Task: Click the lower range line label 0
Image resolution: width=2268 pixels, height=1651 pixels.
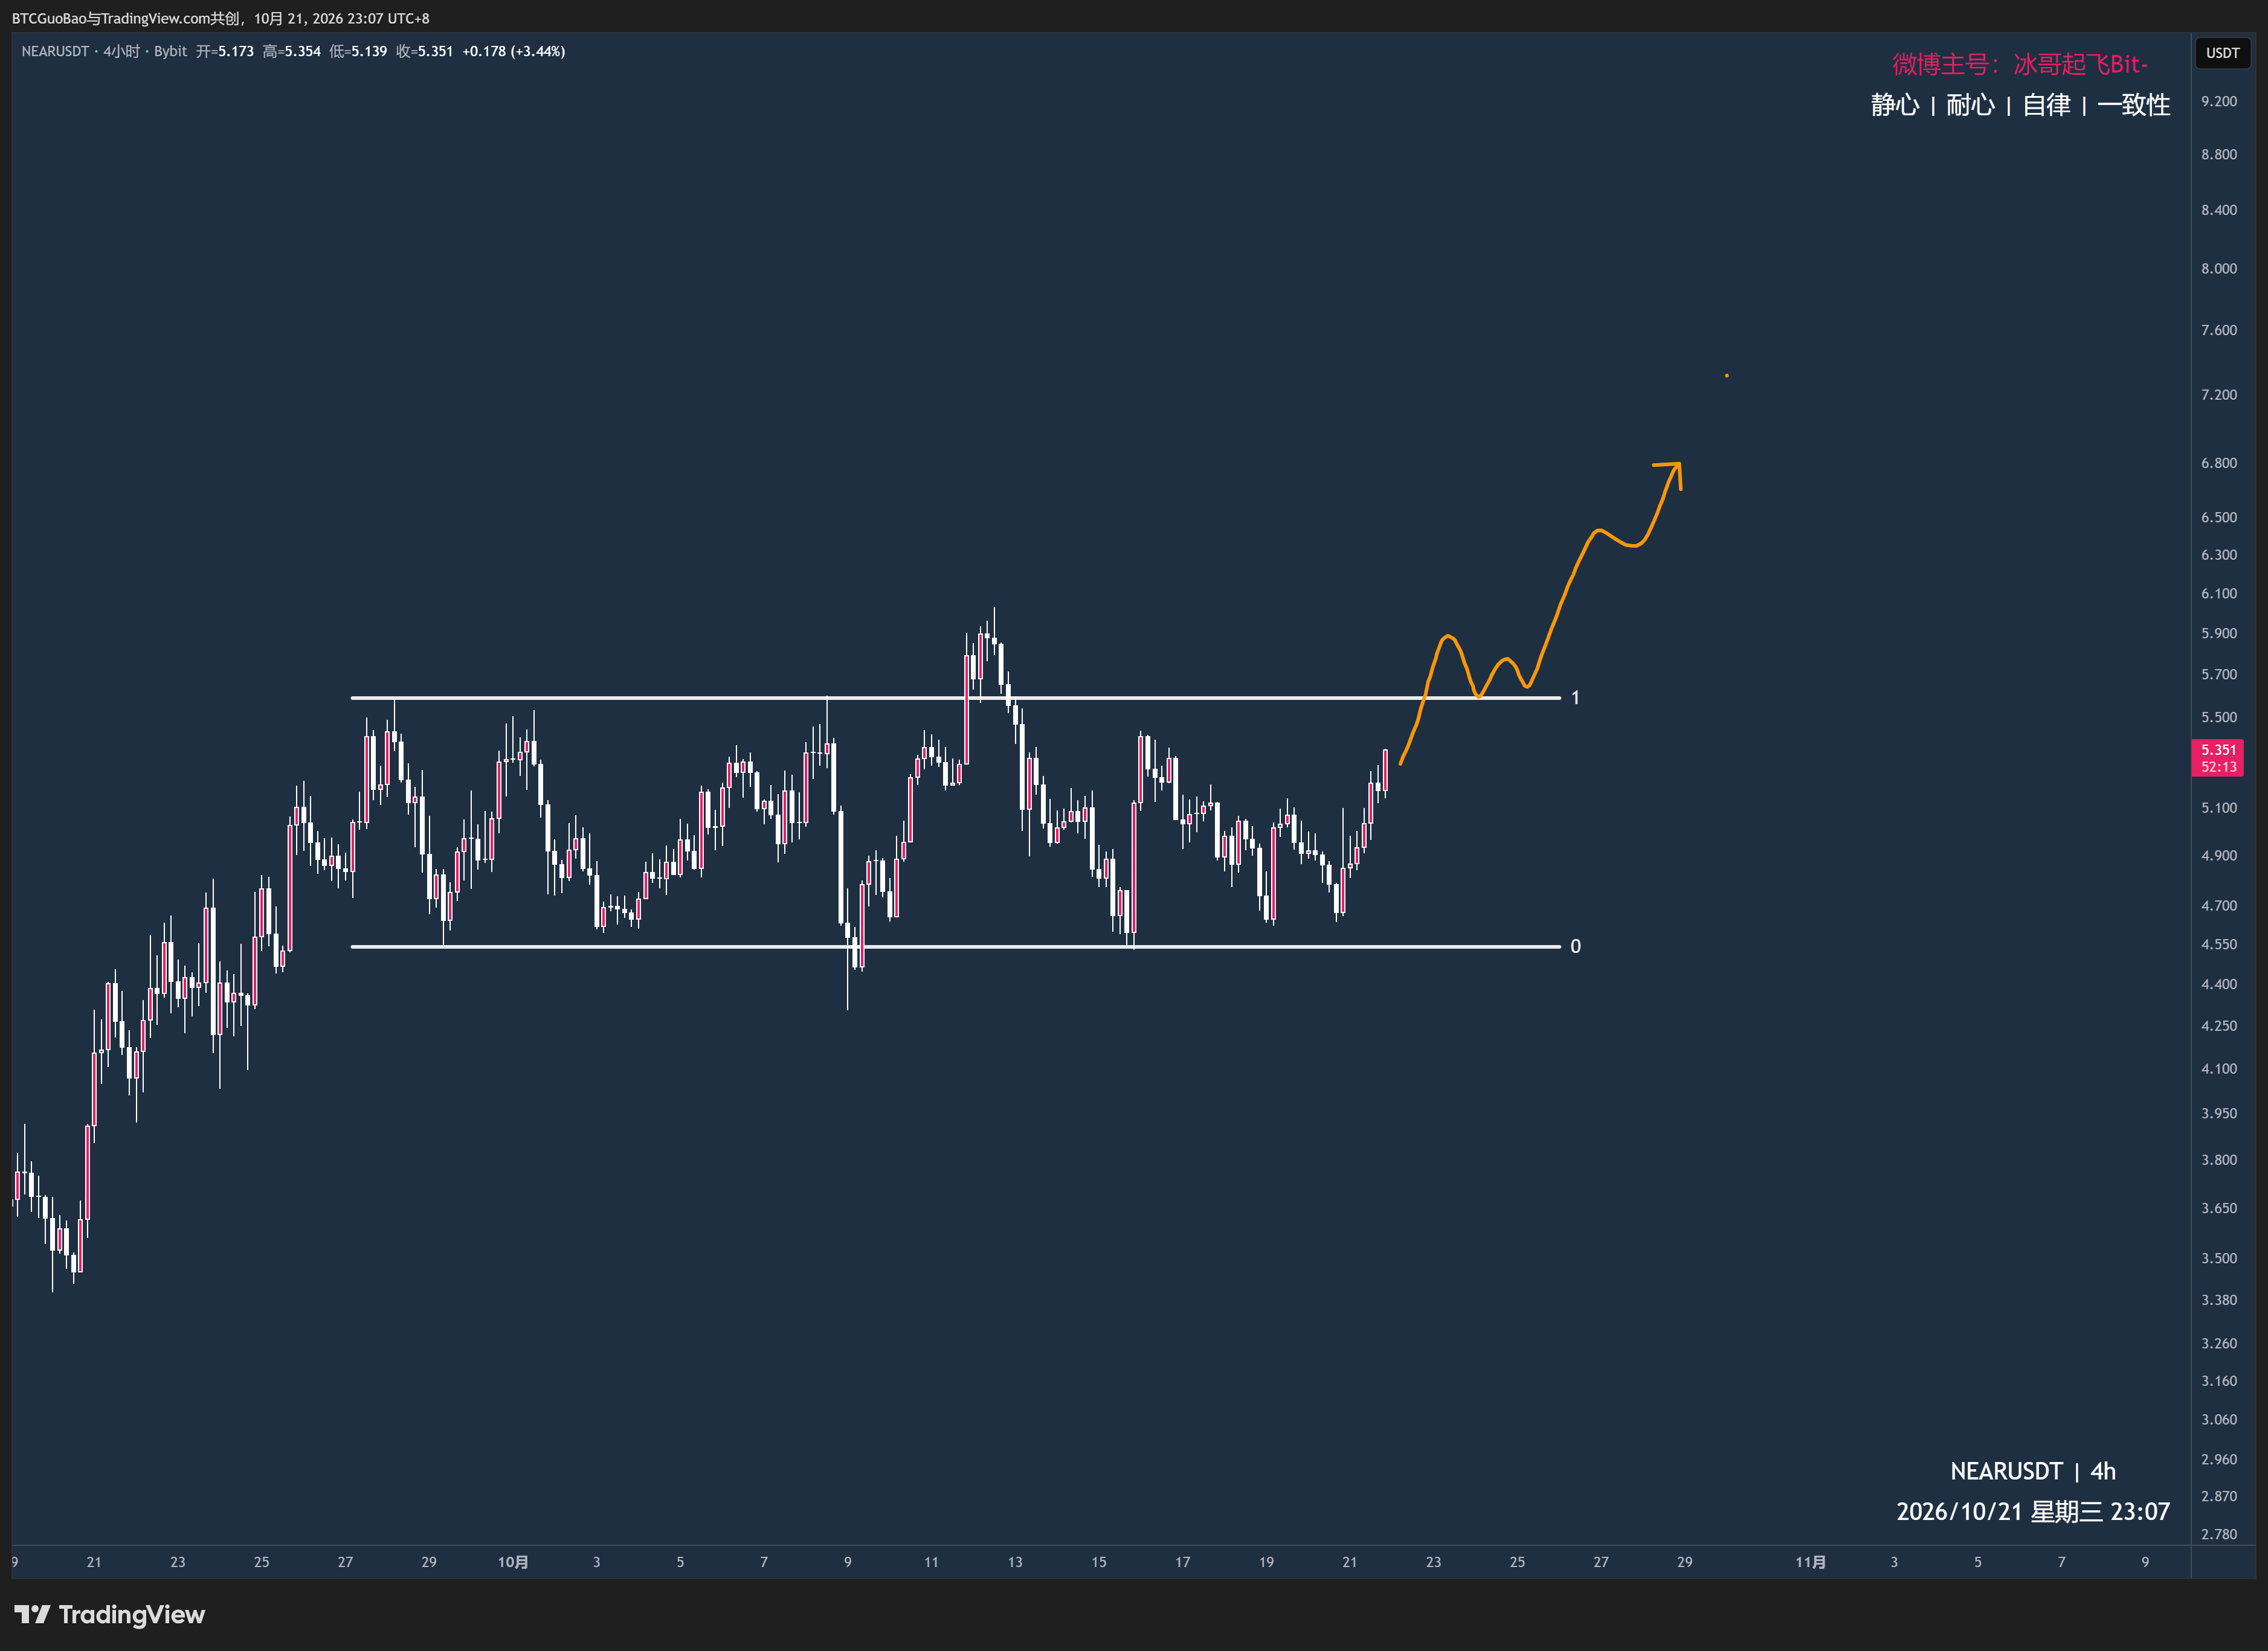Action: 1575,946
